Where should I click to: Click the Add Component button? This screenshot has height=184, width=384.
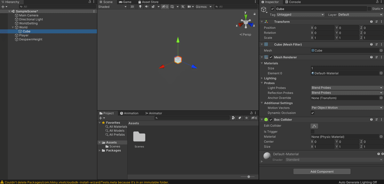322,172
